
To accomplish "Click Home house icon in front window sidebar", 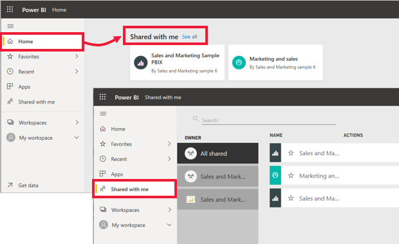I will coord(103,129).
